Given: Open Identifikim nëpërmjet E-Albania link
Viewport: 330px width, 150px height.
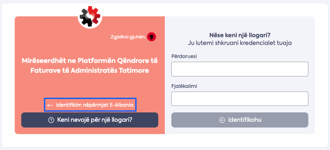Looking at the screenshot, I should coord(90,105).
